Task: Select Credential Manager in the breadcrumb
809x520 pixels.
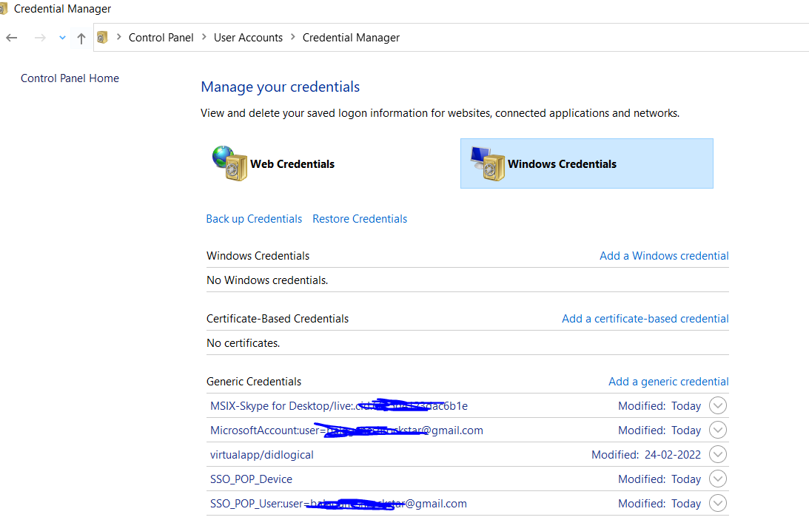Action: (x=351, y=38)
